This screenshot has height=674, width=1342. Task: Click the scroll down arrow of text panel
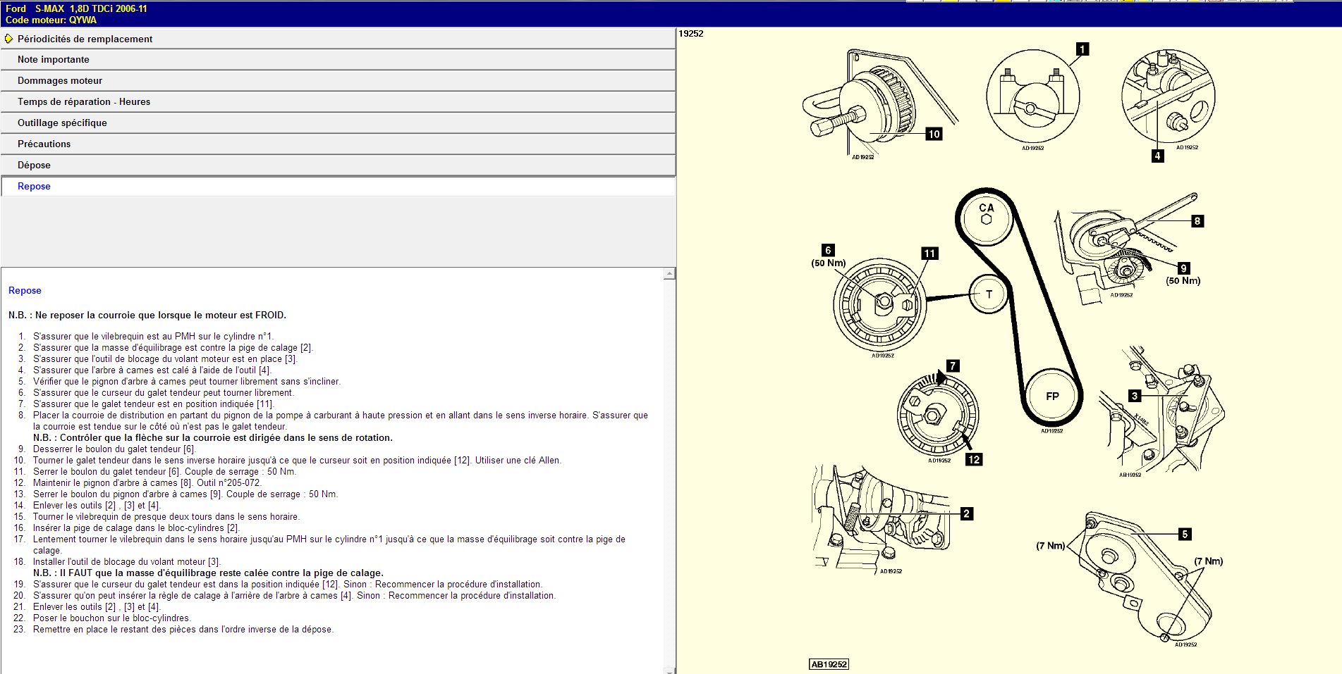coord(669,670)
